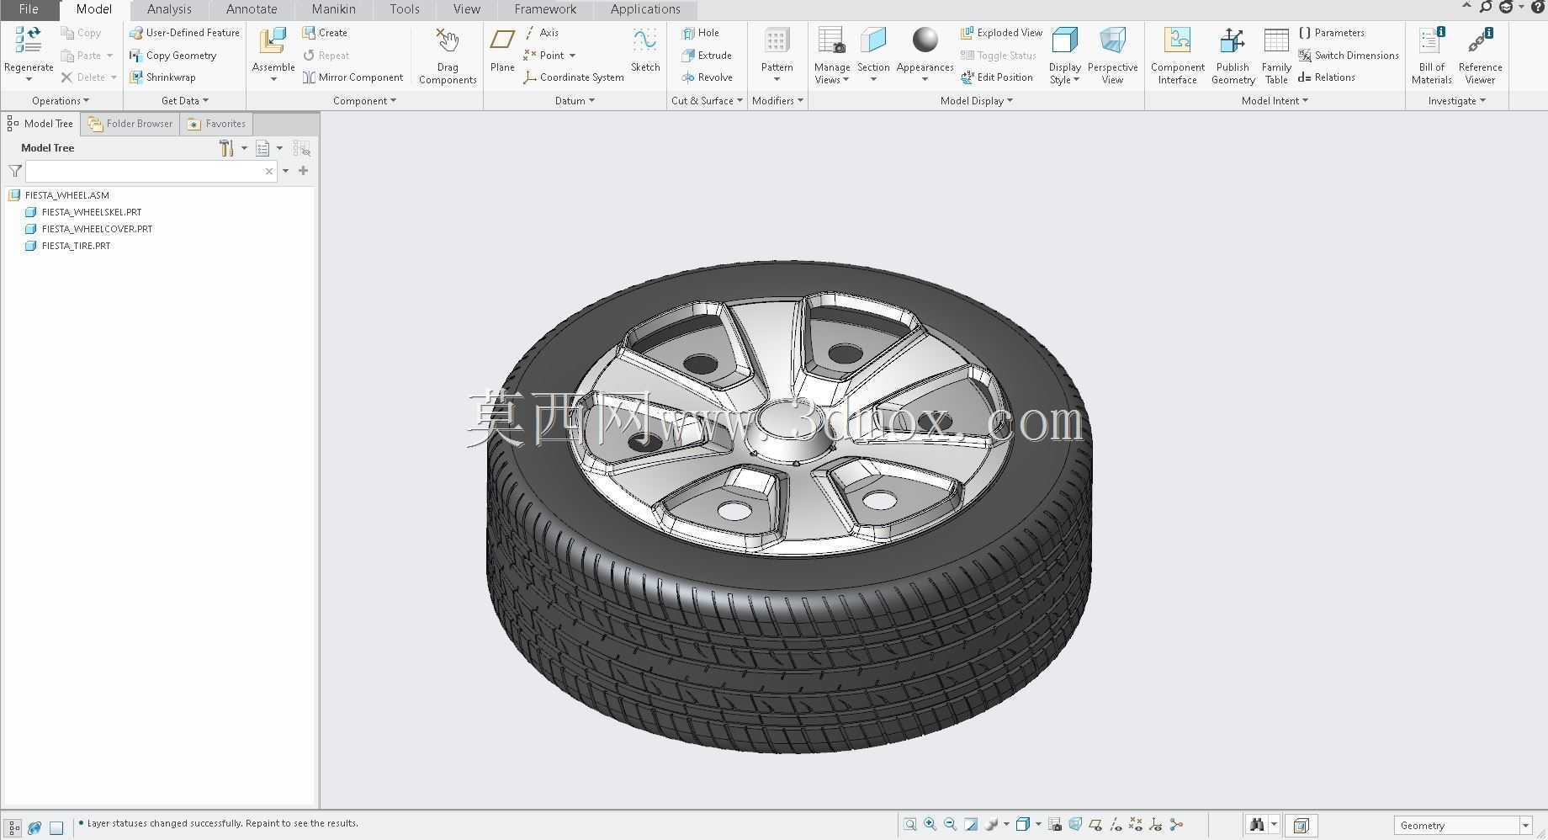The width and height of the screenshot is (1548, 840).
Task: Click the Display Style cube icon
Action: click(1065, 40)
